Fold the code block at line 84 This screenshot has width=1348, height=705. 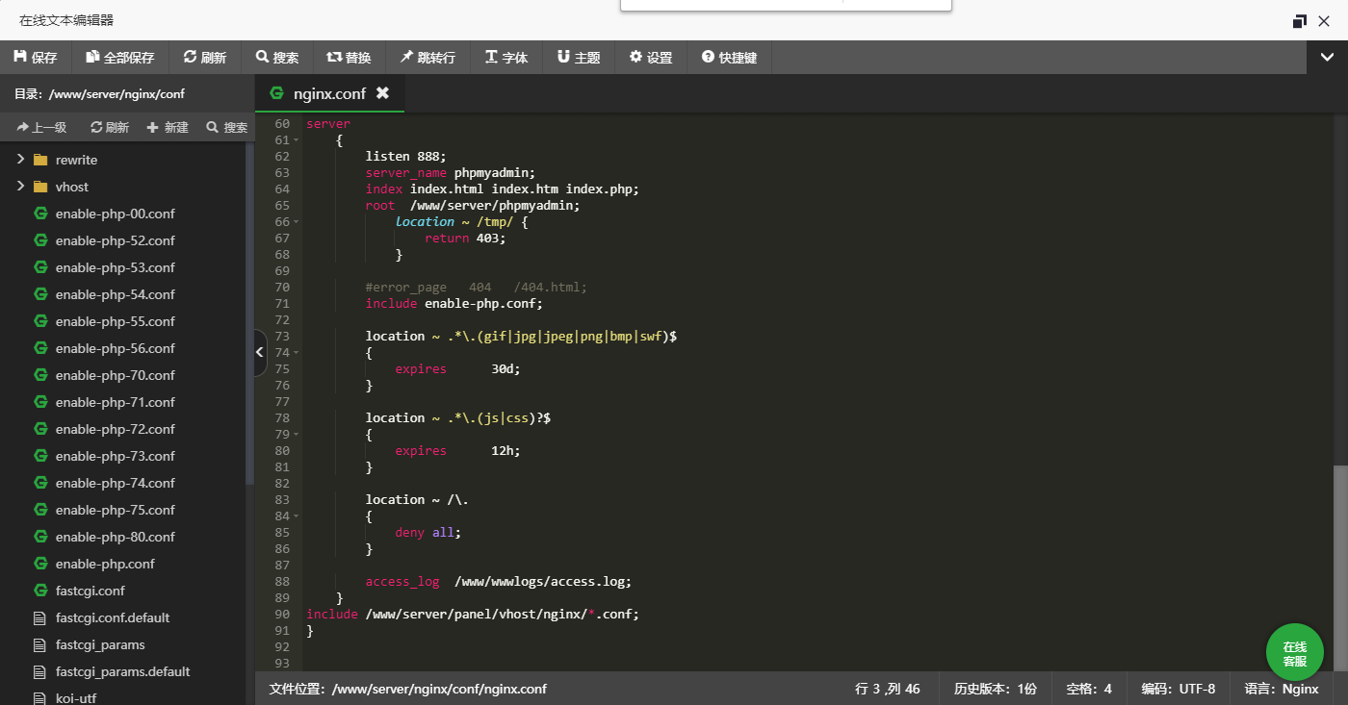pyautogui.click(x=297, y=516)
